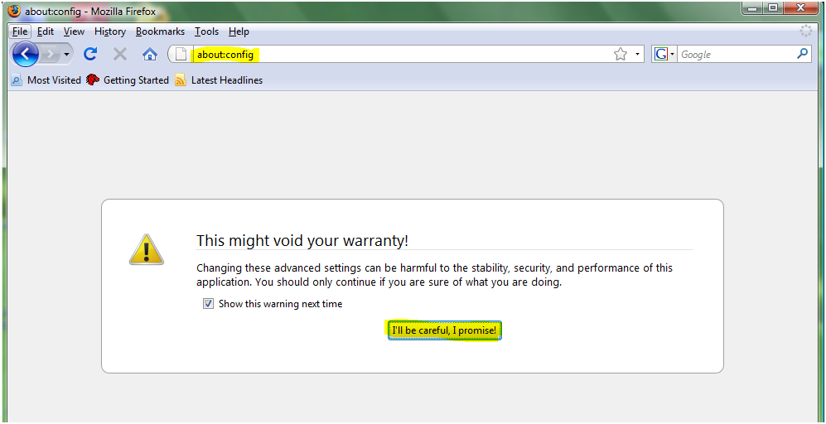826x424 pixels.
Task: Open the File menu
Action: pos(20,31)
